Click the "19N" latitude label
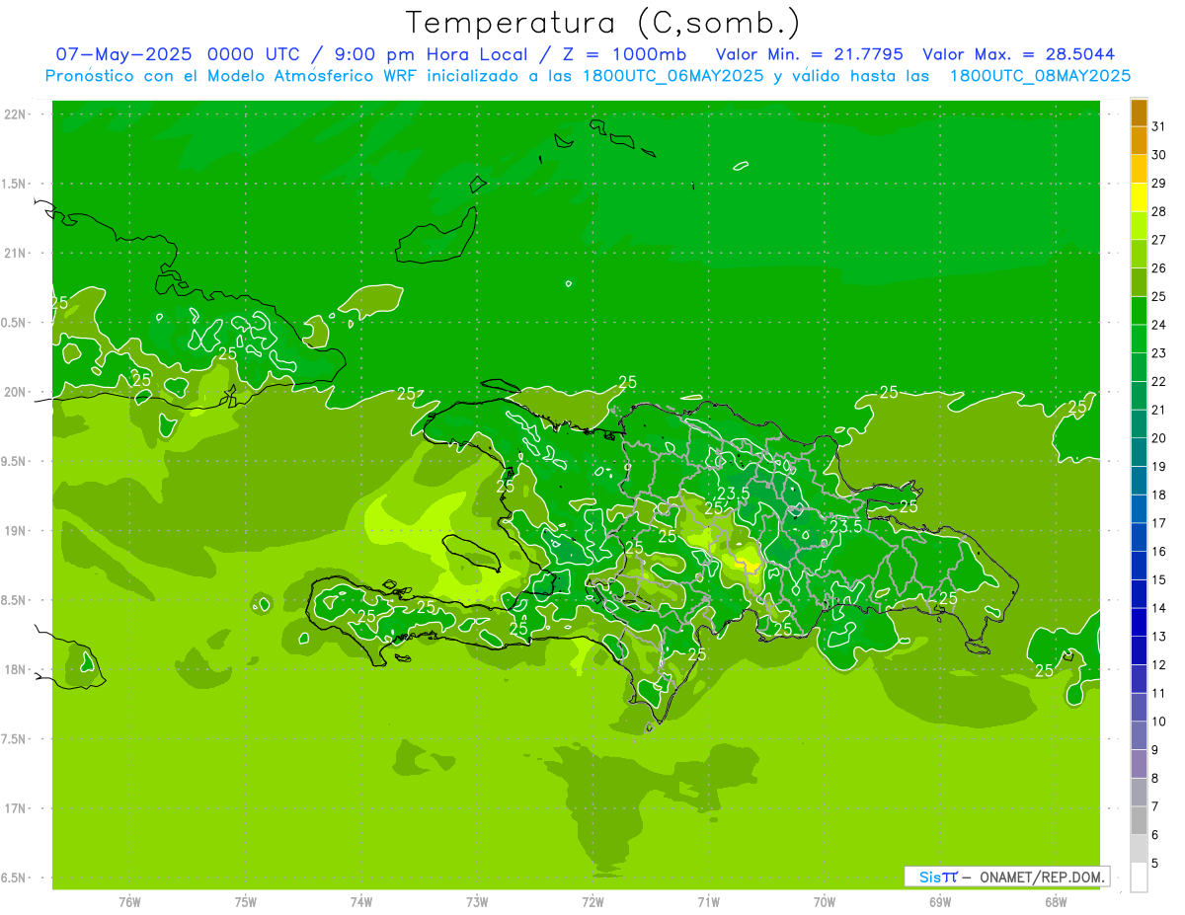This screenshot has height=915, width=1185. pyautogui.click(x=15, y=530)
